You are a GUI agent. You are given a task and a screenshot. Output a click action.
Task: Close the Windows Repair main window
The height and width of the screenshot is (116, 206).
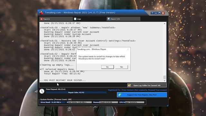click(x=163, y=13)
